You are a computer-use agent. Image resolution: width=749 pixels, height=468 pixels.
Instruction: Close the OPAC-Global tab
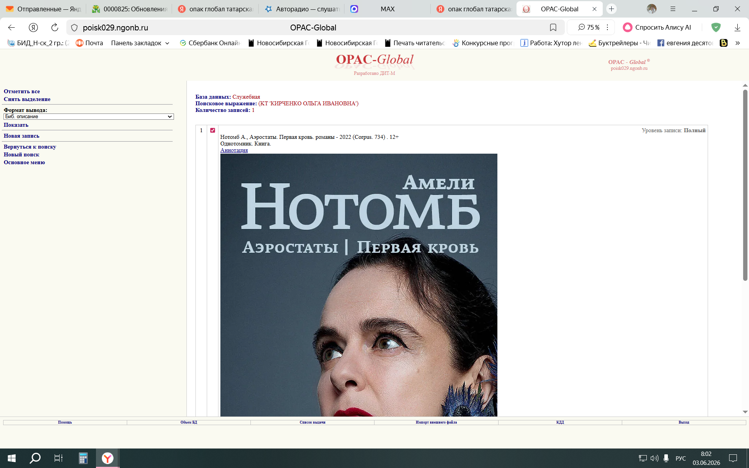pos(595,9)
